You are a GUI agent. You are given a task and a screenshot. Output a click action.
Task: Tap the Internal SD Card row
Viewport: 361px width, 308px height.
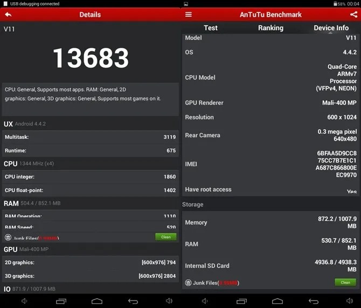[x=270, y=265]
